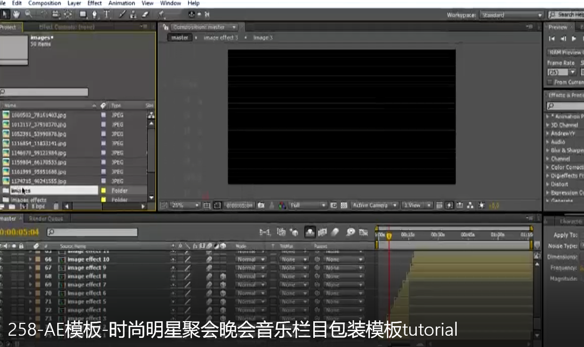Open the Workspace Standard dropdown
584x347 pixels.
tap(511, 15)
